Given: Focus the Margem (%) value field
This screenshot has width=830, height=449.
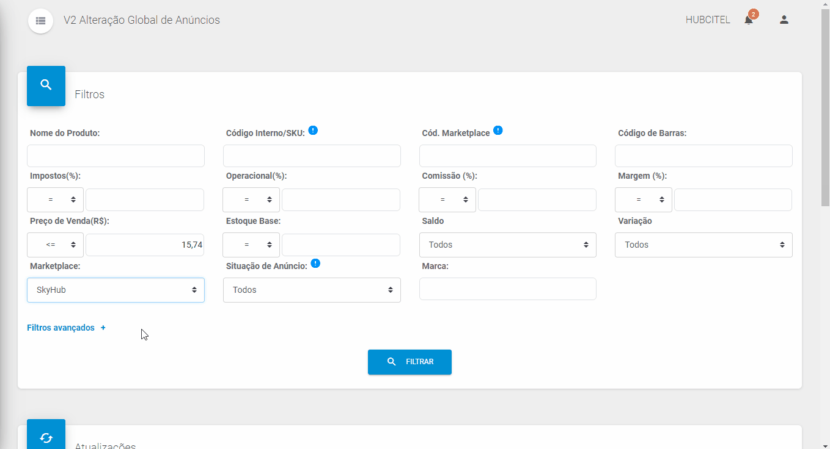Looking at the screenshot, I should coord(733,199).
